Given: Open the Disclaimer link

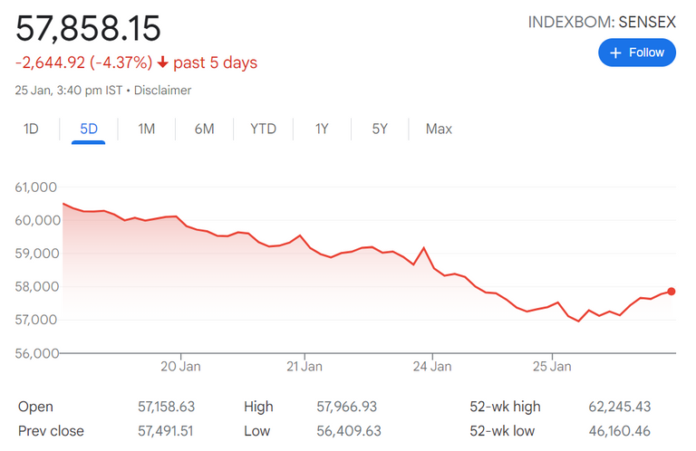Looking at the screenshot, I should tap(163, 91).
